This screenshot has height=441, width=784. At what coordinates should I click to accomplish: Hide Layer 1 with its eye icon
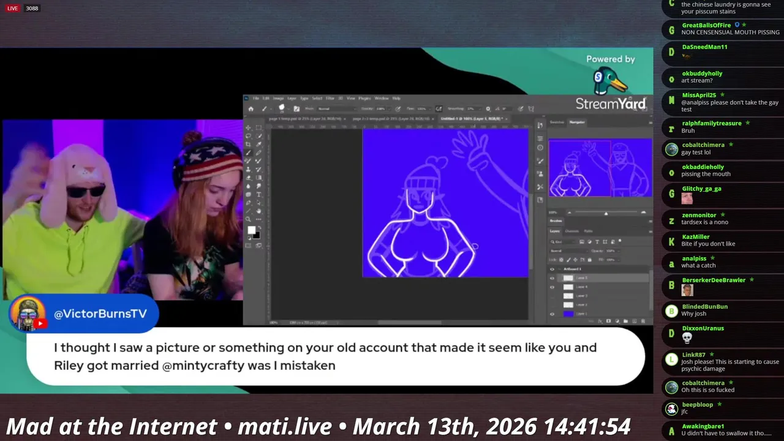552,314
